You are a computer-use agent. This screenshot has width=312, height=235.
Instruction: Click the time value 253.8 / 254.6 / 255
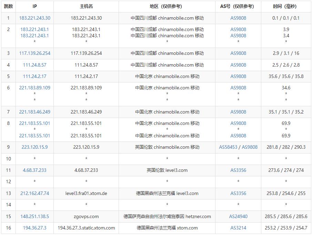[x=286, y=193]
